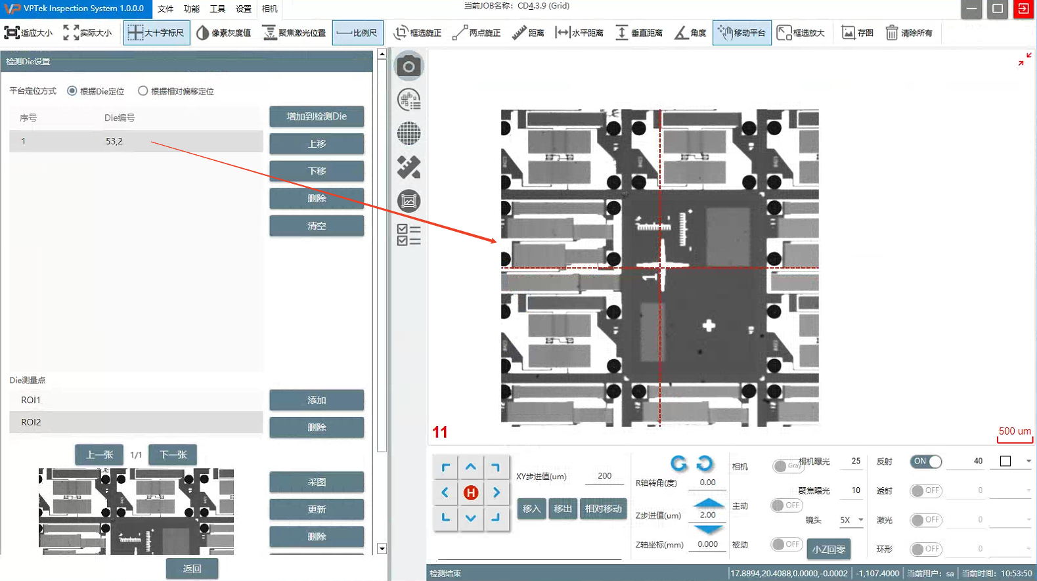Select the 角度 angle measurement tool
Screen dimensions: 1037x581
690,33
